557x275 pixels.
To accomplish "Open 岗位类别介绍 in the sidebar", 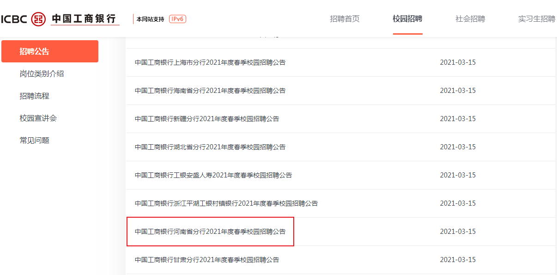I will click(x=42, y=73).
